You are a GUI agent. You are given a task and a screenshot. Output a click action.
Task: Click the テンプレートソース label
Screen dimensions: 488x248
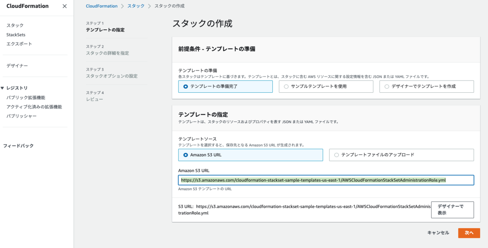coord(198,139)
